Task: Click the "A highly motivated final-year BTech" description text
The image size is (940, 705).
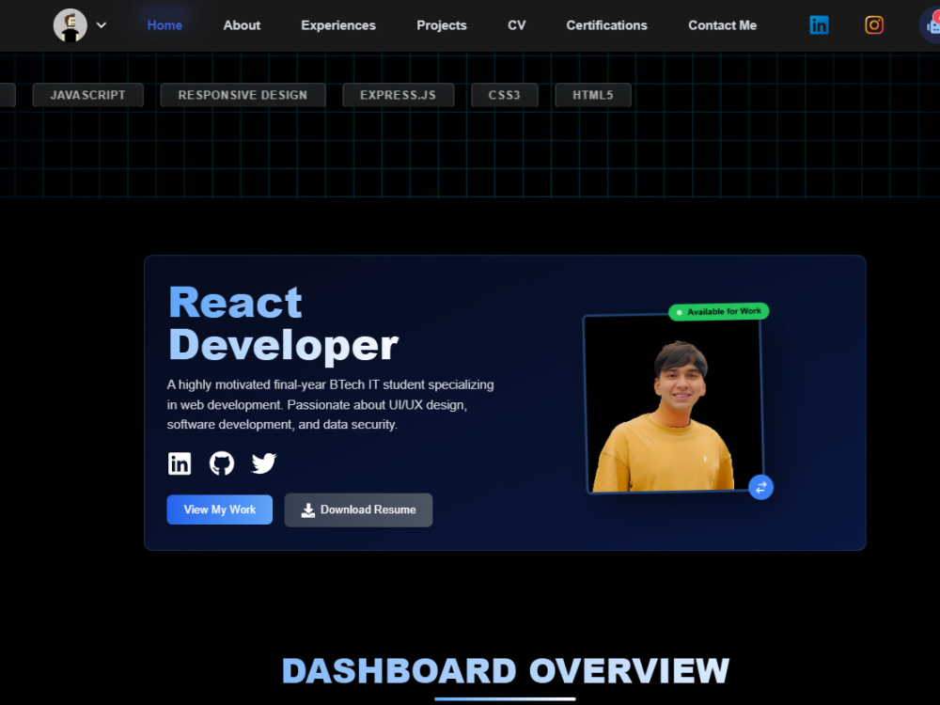Action: click(x=330, y=404)
